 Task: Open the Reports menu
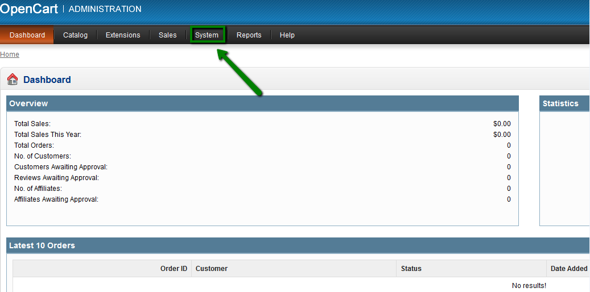(x=249, y=35)
